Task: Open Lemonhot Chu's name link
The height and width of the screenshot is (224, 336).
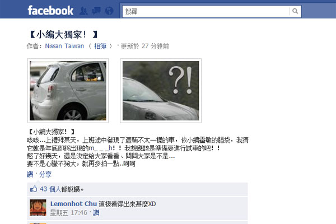Action: click(73, 204)
